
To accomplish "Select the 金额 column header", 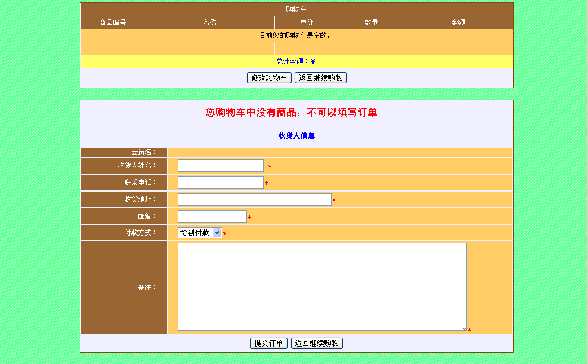I will pos(458,23).
